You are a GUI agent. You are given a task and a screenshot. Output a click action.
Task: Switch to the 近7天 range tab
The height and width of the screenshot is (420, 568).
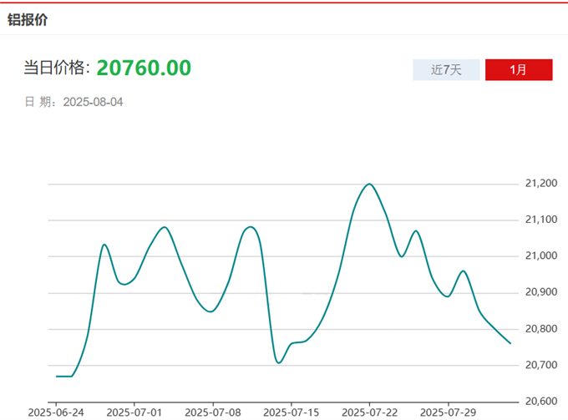click(x=446, y=70)
